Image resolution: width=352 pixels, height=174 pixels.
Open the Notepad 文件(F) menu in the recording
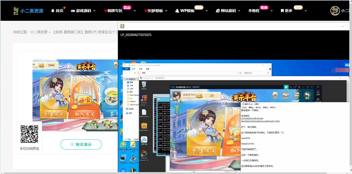point(245,107)
